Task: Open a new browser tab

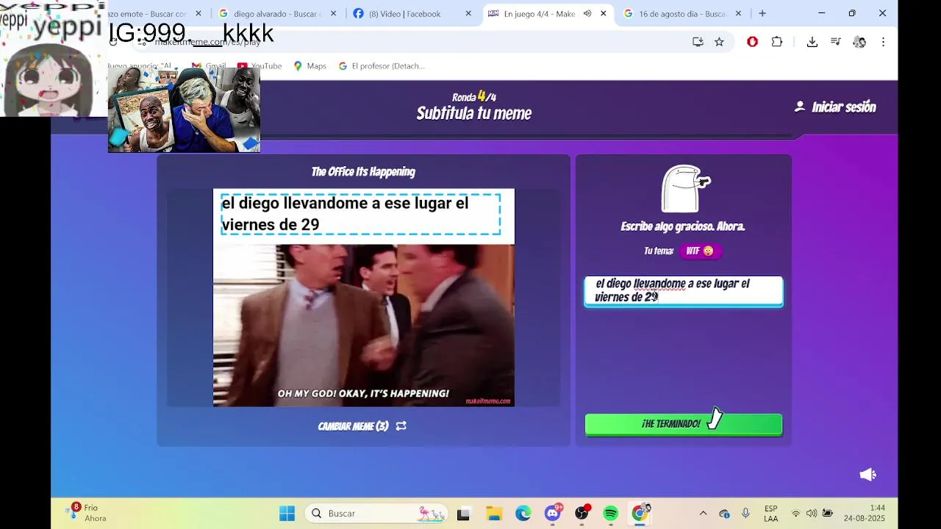Action: tap(762, 13)
